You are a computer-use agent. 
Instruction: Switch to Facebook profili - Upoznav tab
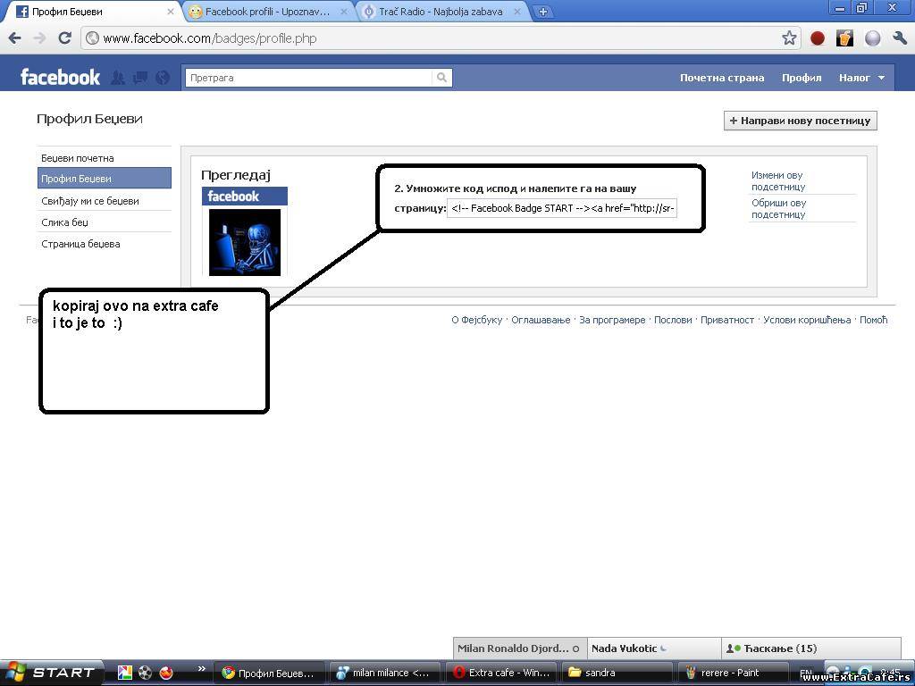click(267, 12)
